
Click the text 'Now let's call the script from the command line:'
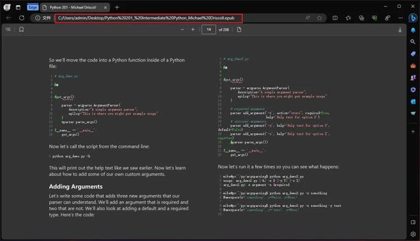tap(99, 146)
